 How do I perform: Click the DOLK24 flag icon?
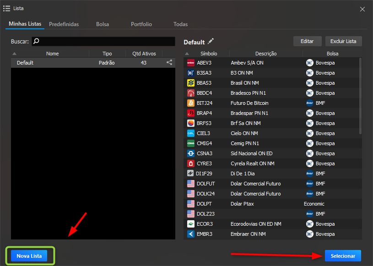pyautogui.click(x=191, y=194)
